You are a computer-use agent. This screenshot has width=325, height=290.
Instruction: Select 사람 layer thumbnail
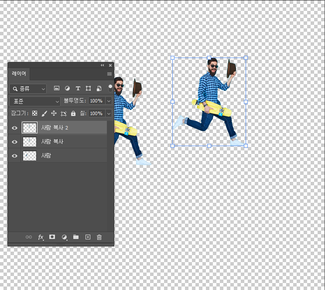(30, 156)
